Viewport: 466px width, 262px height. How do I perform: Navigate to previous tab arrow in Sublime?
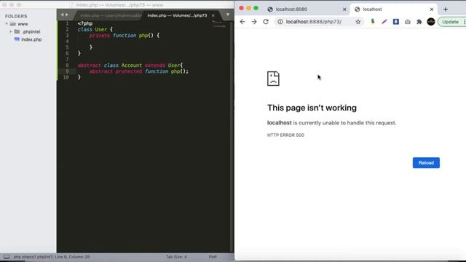[x=62, y=15]
